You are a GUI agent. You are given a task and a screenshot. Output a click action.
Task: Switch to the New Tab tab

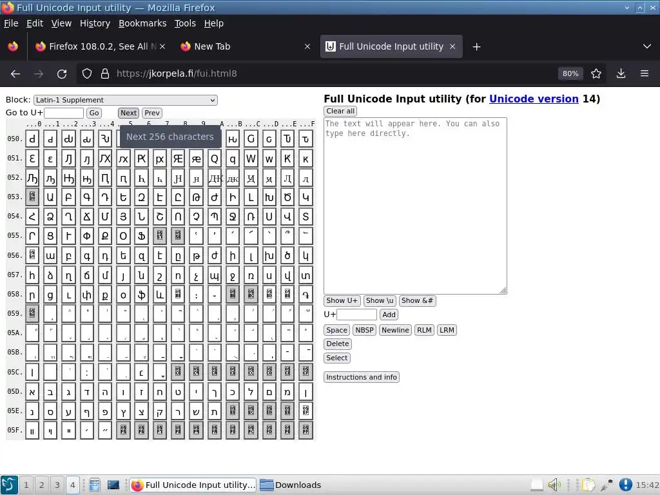click(x=247, y=46)
